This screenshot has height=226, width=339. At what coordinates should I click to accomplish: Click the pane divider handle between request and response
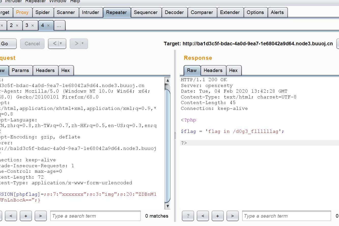175,136
